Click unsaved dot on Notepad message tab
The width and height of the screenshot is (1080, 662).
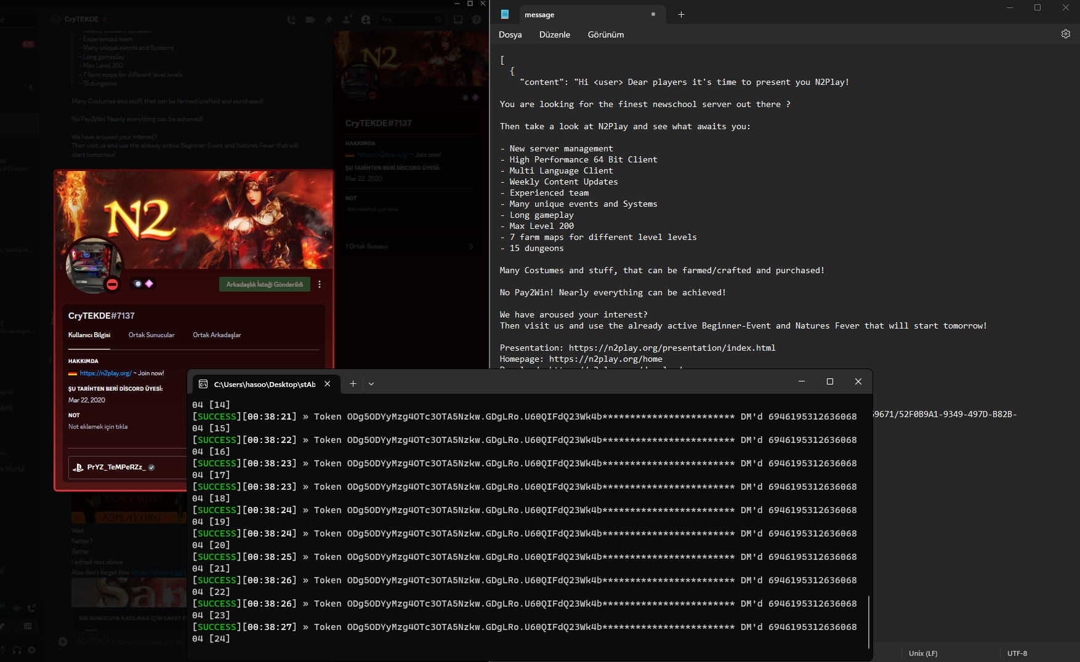pos(653,14)
